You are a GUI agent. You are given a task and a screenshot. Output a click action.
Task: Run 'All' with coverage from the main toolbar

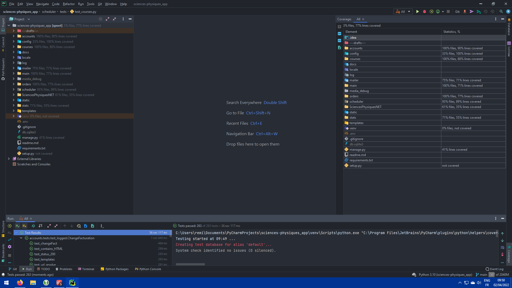(x=431, y=11)
